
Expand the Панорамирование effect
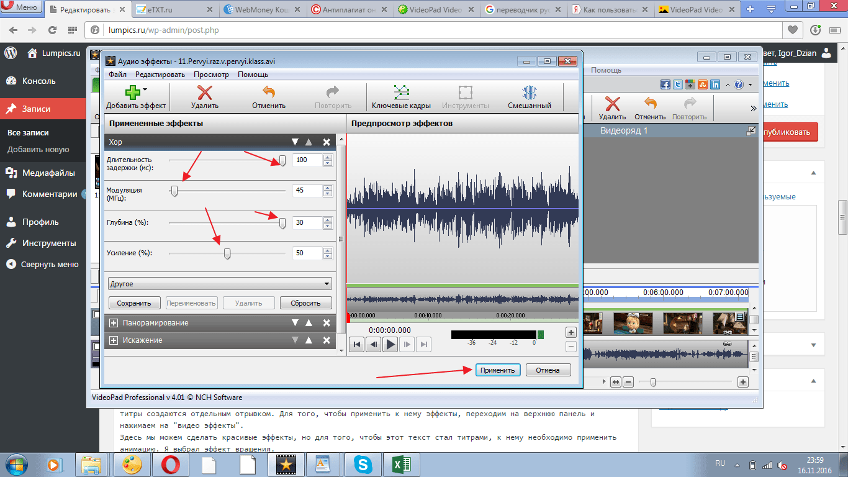(x=114, y=323)
